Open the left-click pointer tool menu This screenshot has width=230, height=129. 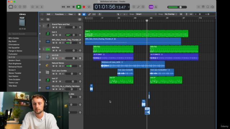point(119,14)
